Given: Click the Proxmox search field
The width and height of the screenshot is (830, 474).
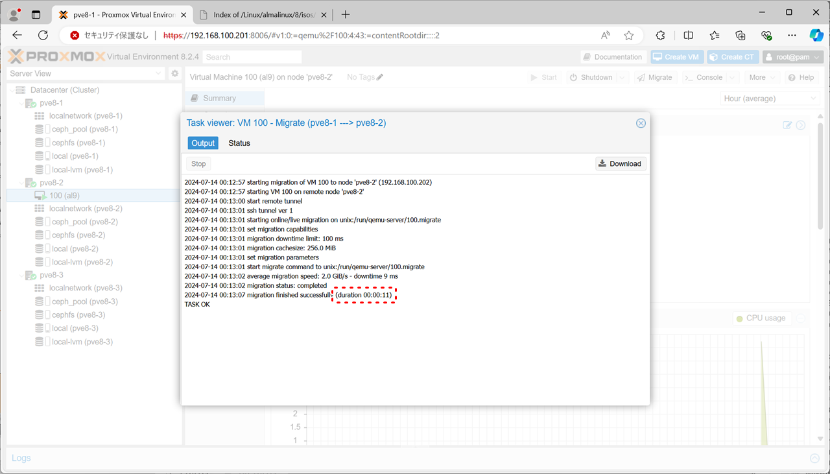Looking at the screenshot, I should tap(252, 57).
